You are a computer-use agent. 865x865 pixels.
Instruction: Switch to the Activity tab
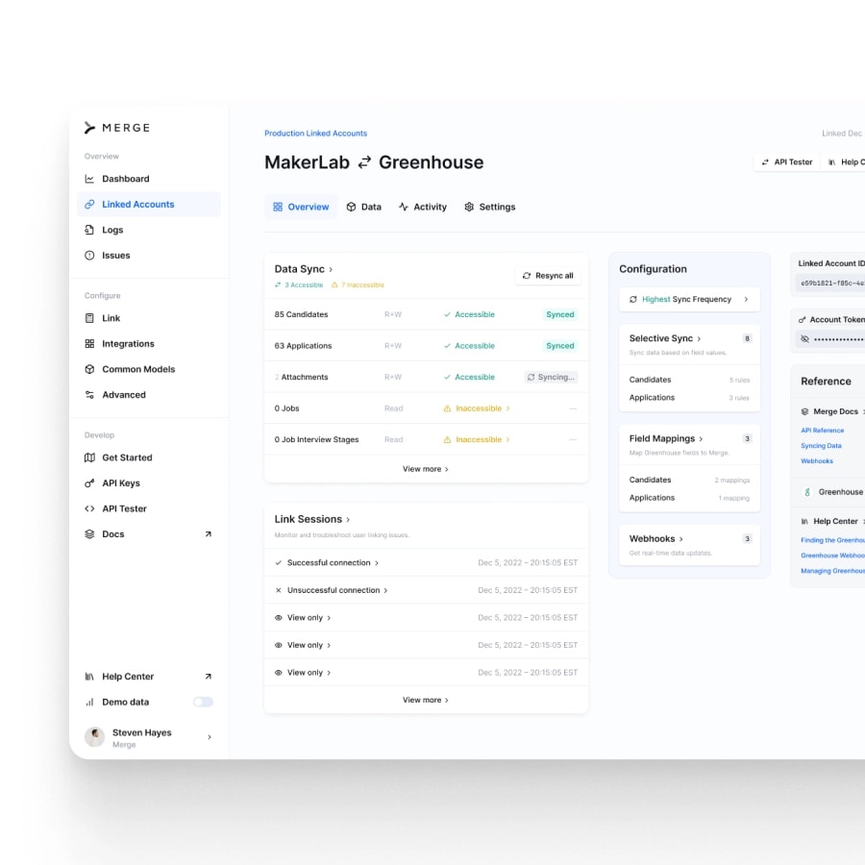click(423, 207)
